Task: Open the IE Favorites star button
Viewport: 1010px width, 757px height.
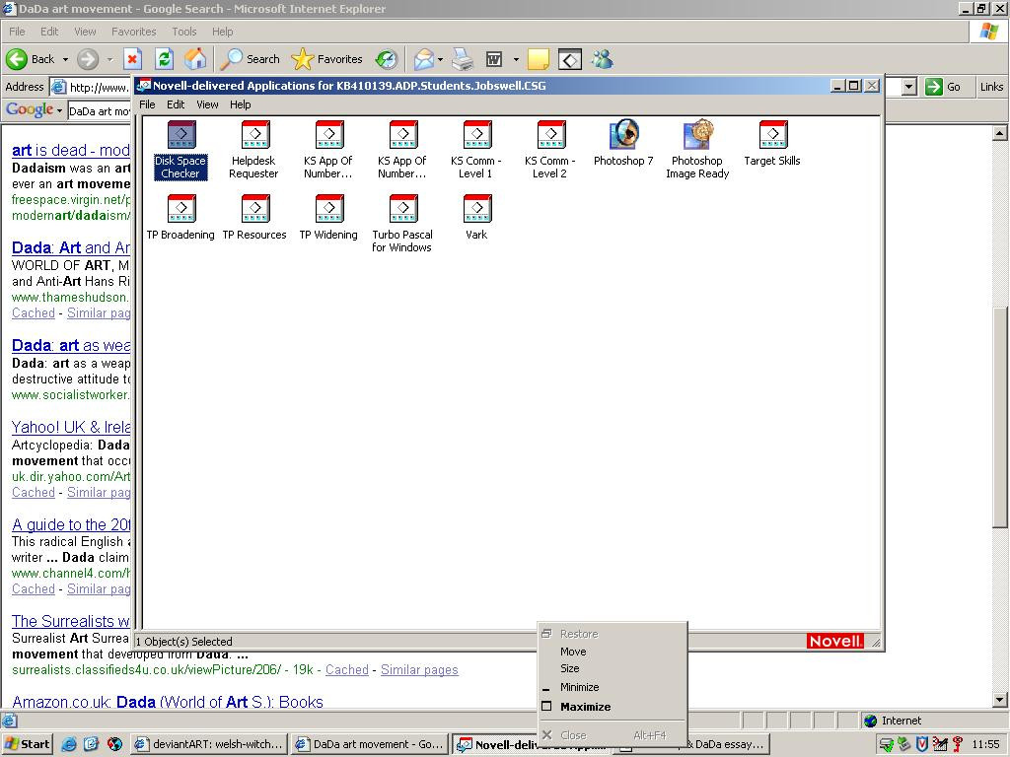Action: click(327, 59)
